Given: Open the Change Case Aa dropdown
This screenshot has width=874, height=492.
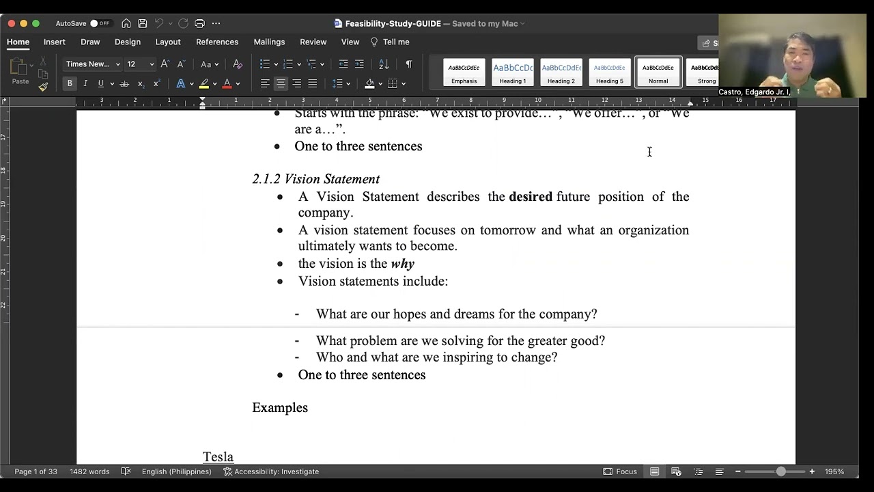Looking at the screenshot, I should (x=210, y=64).
